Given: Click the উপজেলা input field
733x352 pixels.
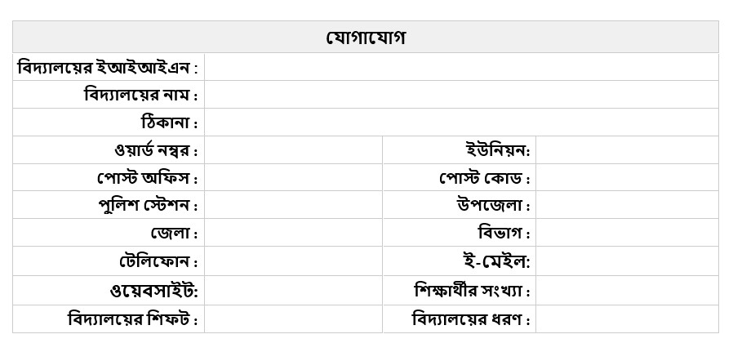Looking at the screenshot, I should pyautogui.click(x=626, y=205).
